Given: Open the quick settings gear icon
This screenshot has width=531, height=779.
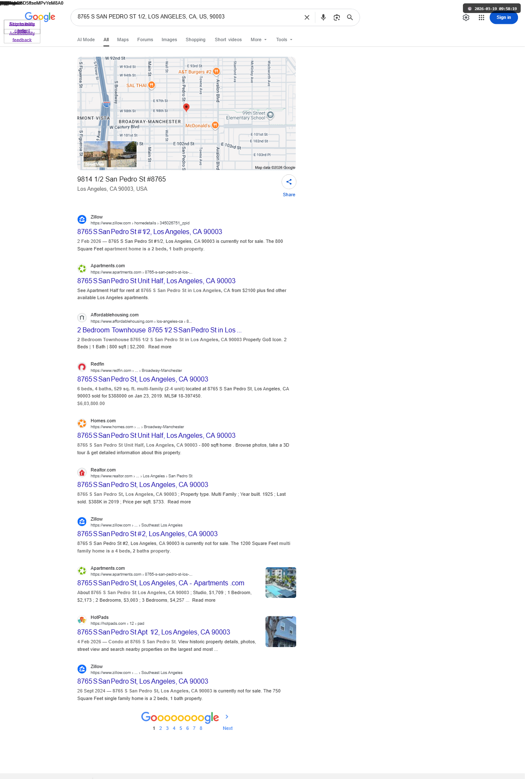Looking at the screenshot, I should (466, 17).
